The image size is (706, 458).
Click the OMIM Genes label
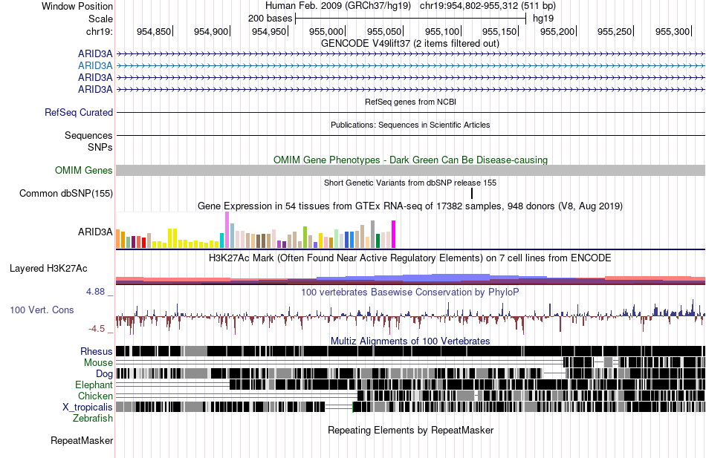pyautogui.click(x=83, y=170)
